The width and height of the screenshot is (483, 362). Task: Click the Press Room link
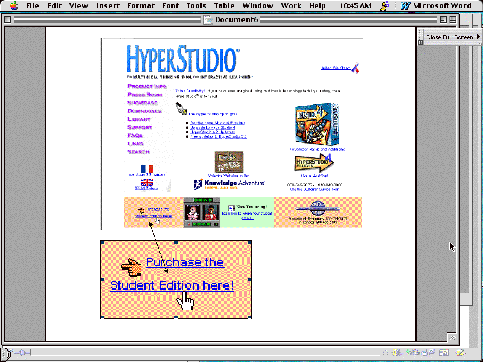tap(145, 95)
